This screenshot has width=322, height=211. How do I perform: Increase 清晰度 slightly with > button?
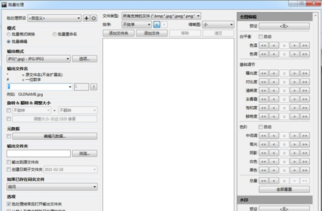click(x=294, y=90)
